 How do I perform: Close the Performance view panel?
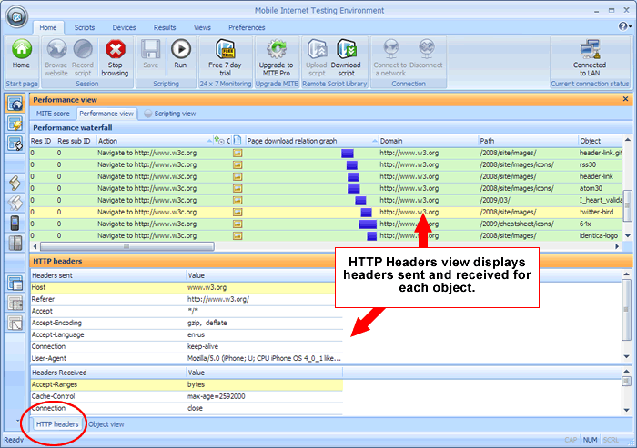(626, 99)
